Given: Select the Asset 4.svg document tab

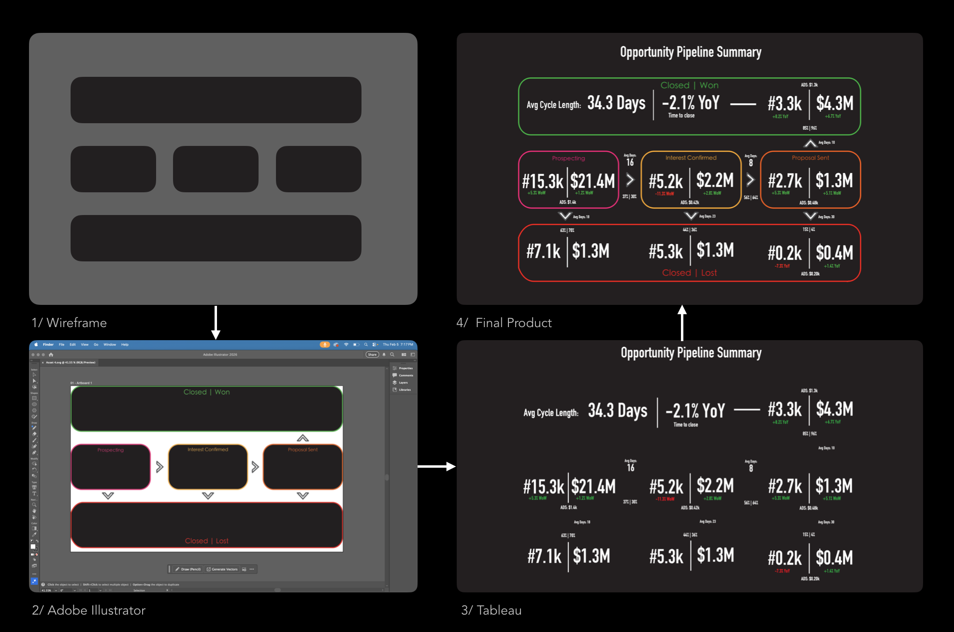Looking at the screenshot, I should pos(70,362).
